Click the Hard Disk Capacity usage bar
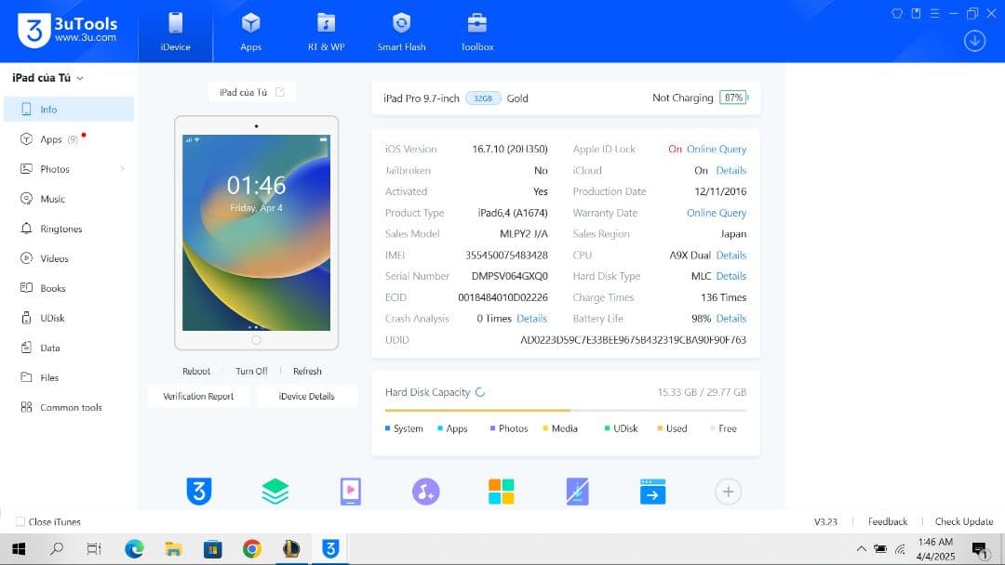The height and width of the screenshot is (565, 1005). tap(565, 410)
